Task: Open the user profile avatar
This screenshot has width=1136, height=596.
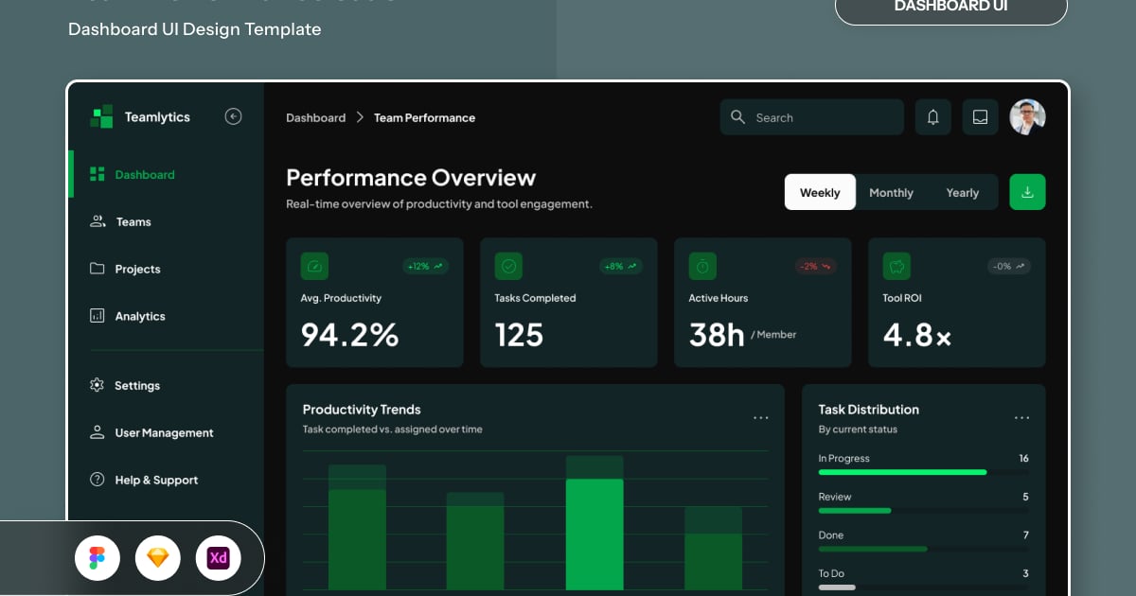Action: (1027, 117)
